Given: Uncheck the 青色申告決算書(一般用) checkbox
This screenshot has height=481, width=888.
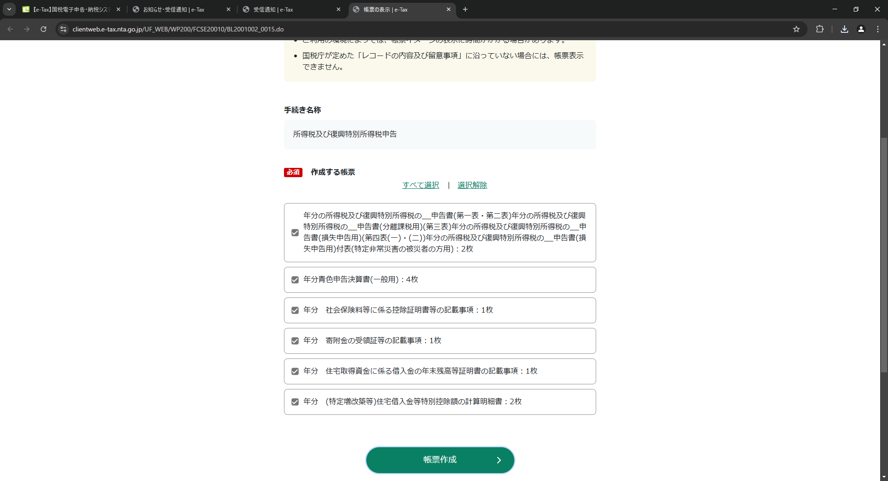Looking at the screenshot, I should click(x=295, y=280).
